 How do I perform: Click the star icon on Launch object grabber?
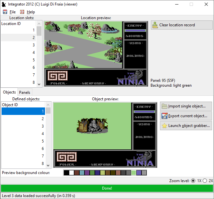[164, 126]
